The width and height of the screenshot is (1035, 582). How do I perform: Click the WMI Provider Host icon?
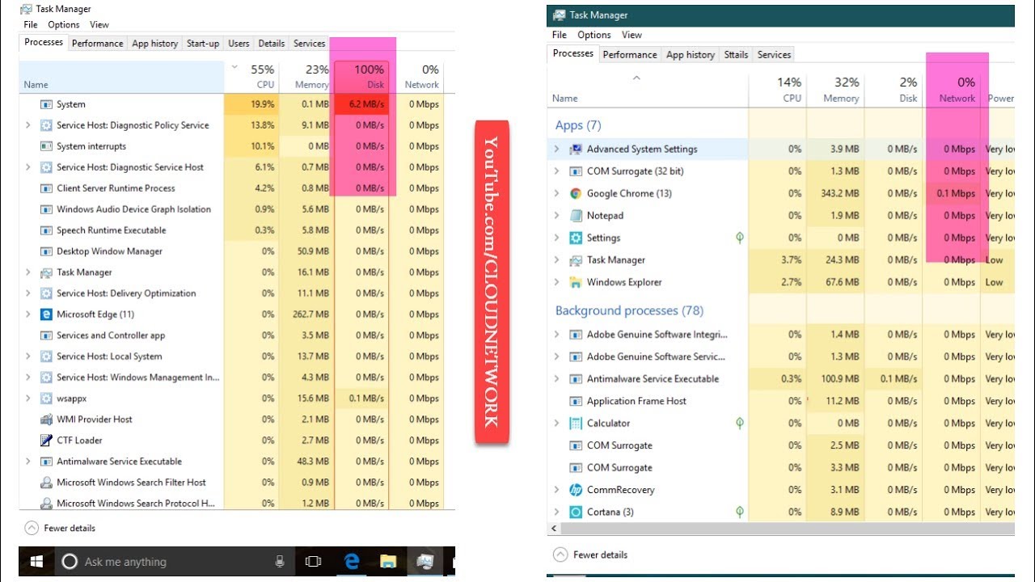coord(46,420)
